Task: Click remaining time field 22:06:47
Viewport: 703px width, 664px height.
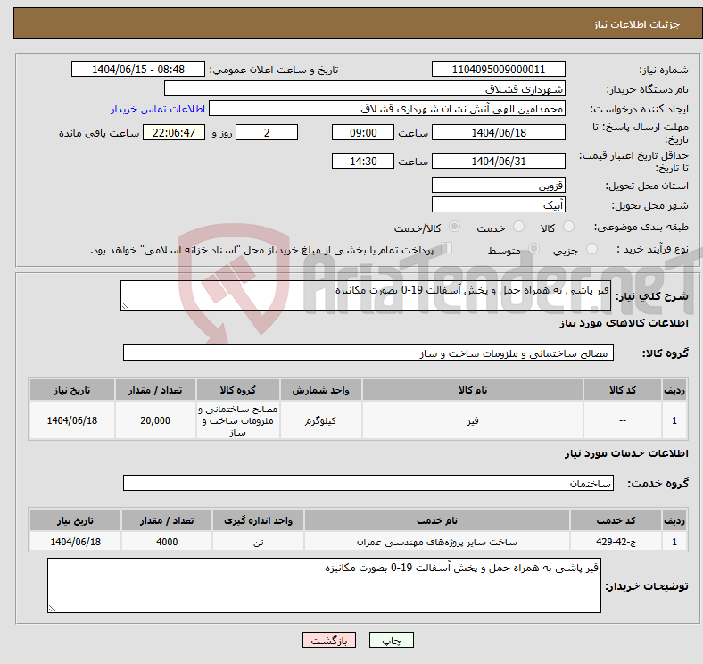Action: point(174,132)
